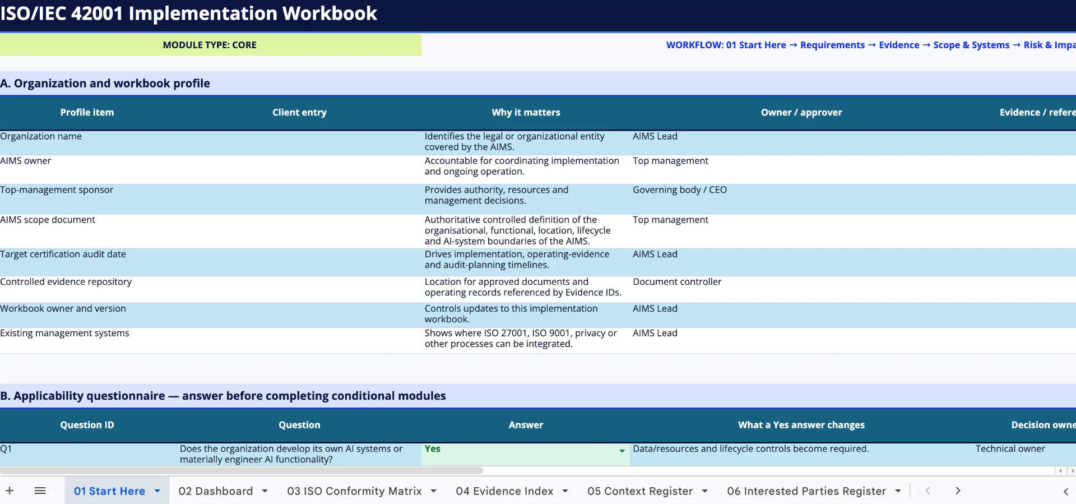Open 03 ISO Conformity Matrix tab arrow

click(x=433, y=491)
